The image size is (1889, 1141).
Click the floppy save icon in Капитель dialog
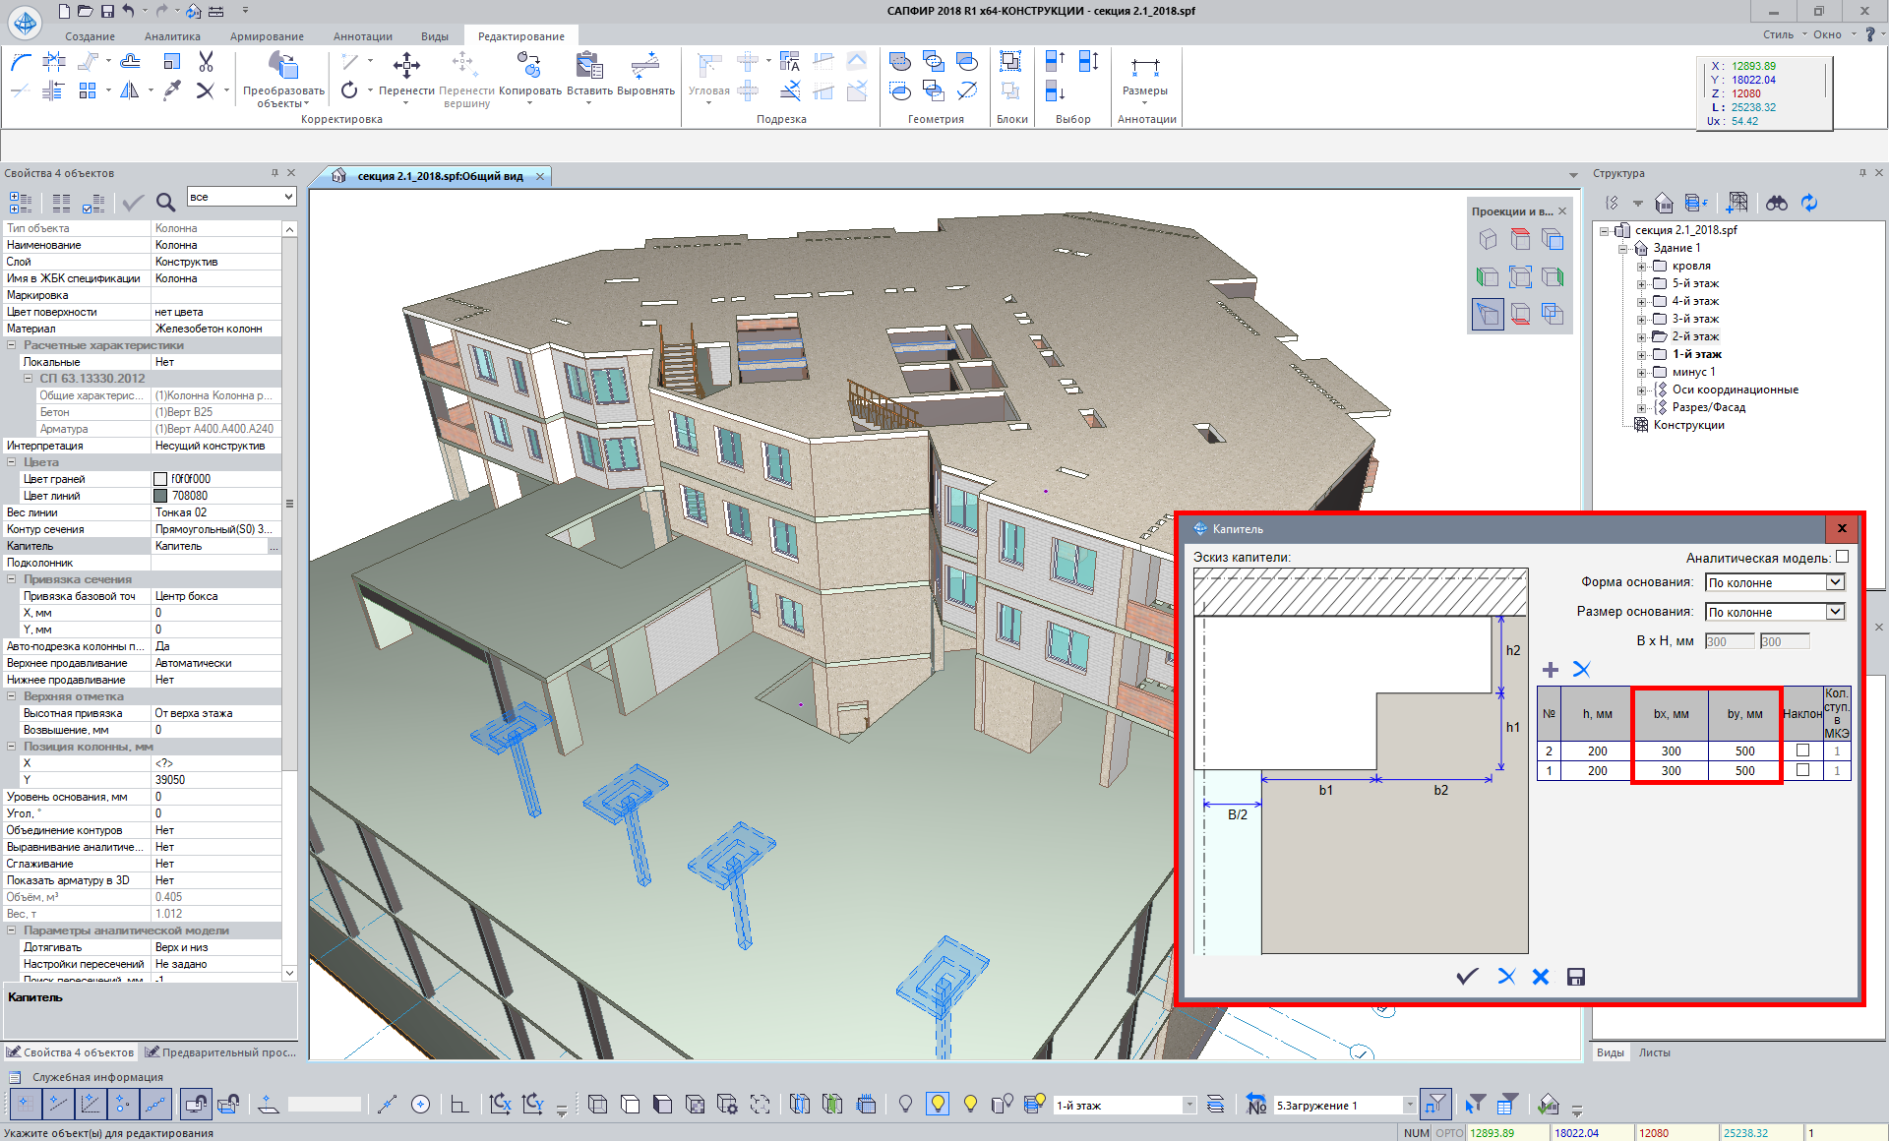click(1576, 977)
